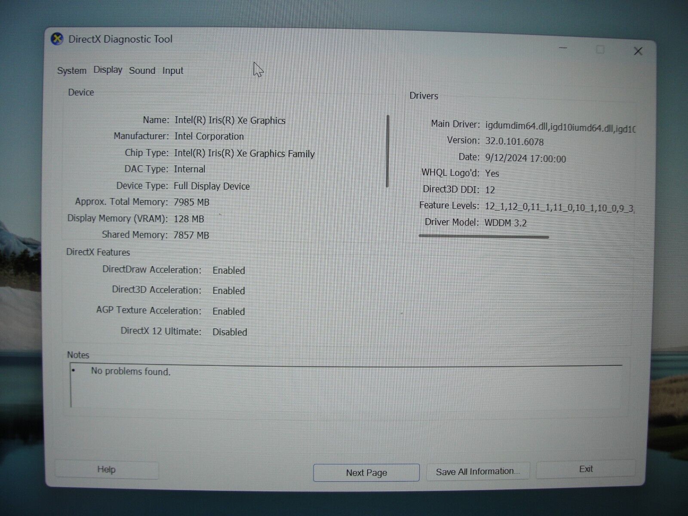The width and height of the screenshot is (688, 516).
Task: Click the 'Notes' group label
Action: coord(78,355)
